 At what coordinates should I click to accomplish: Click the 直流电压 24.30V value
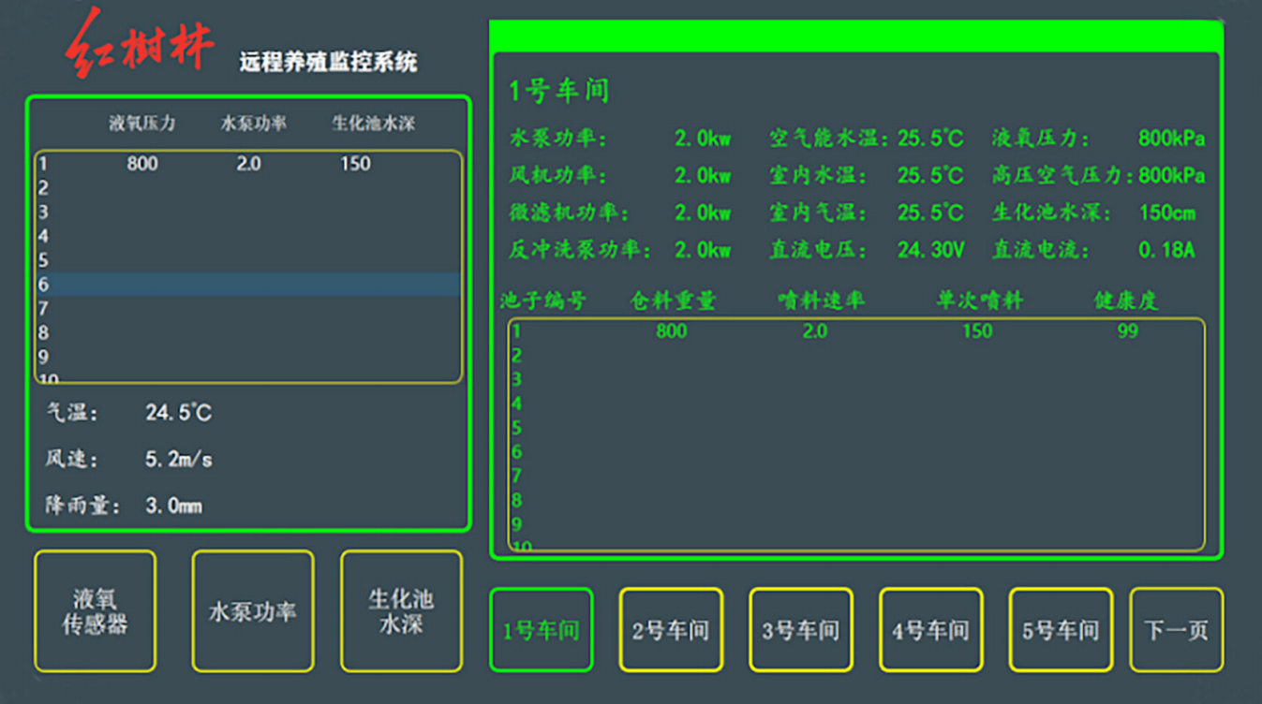(930, 250)
